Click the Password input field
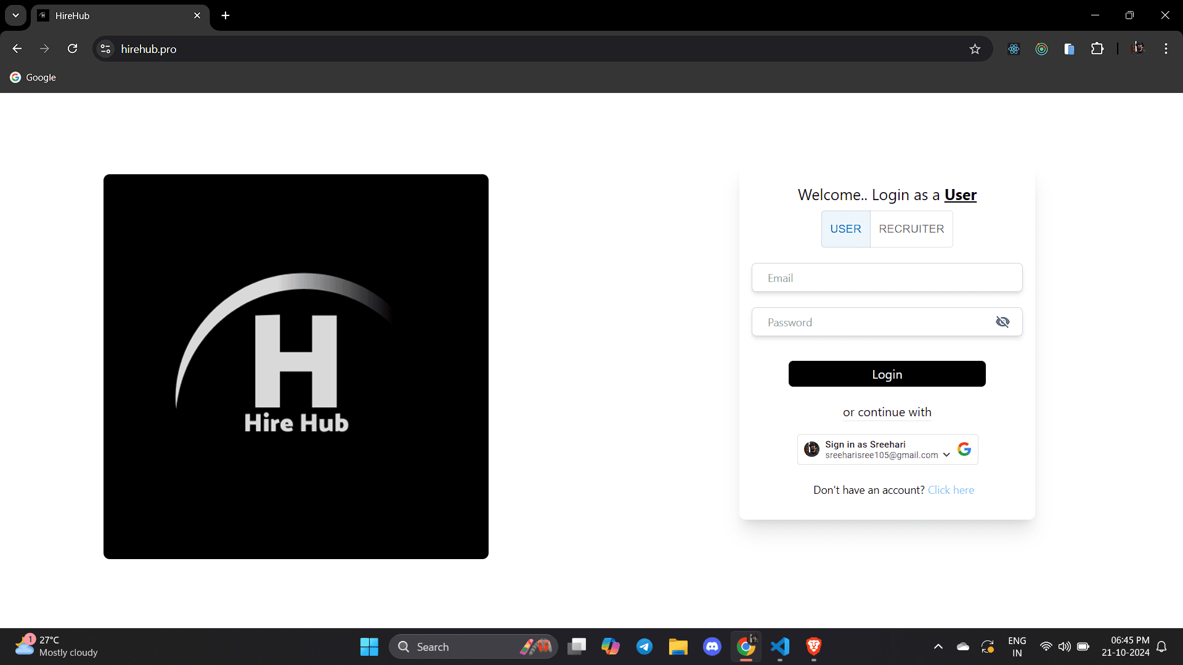Image resolution: width=1183 pixels, height=665 pixels. [x=887, y=321]
